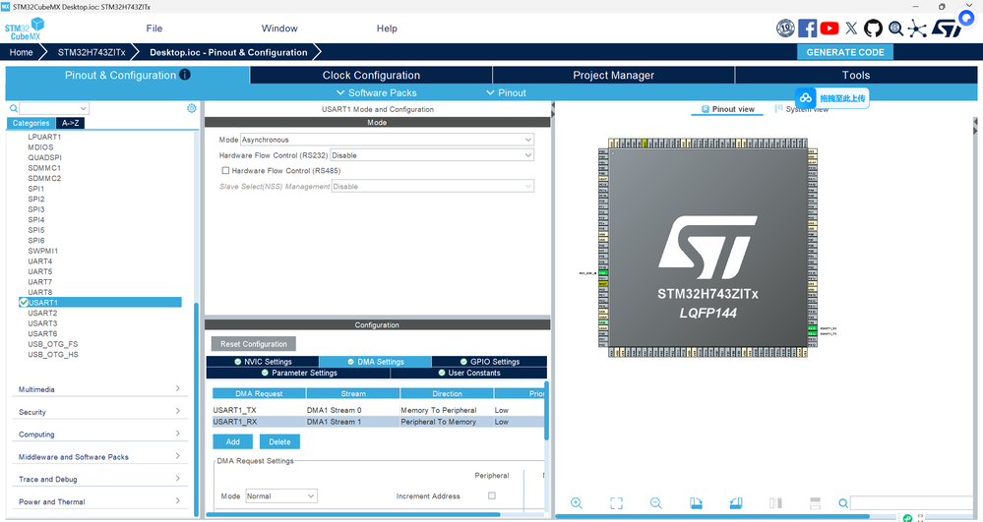The height and width of the screenshot is (522, 983).
Task: Select USART2 in the peripheral list
Action: pos(42,313)
